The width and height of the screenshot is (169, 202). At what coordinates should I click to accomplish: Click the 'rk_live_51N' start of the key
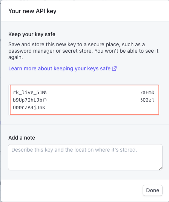29,93
